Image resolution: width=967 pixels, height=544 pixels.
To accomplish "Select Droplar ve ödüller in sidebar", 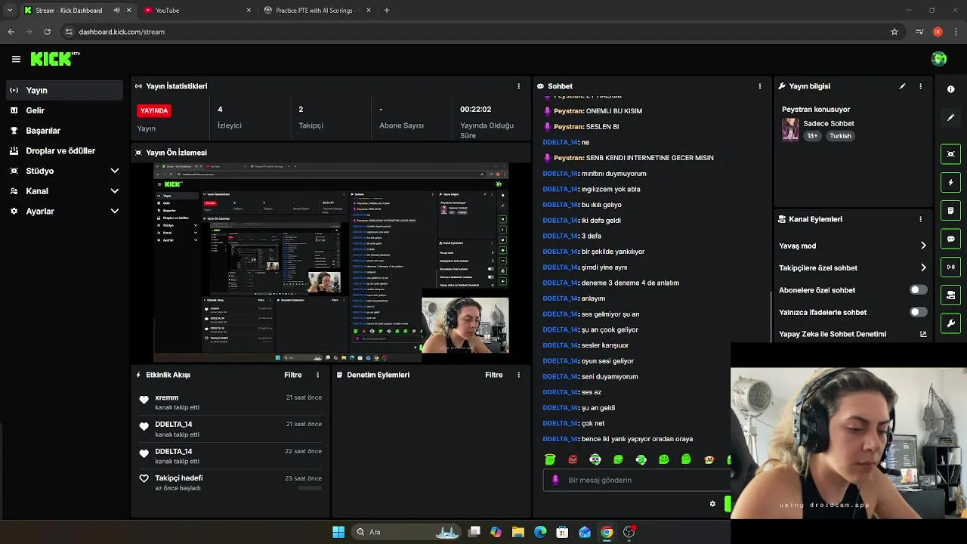I will tap(64, 151).
